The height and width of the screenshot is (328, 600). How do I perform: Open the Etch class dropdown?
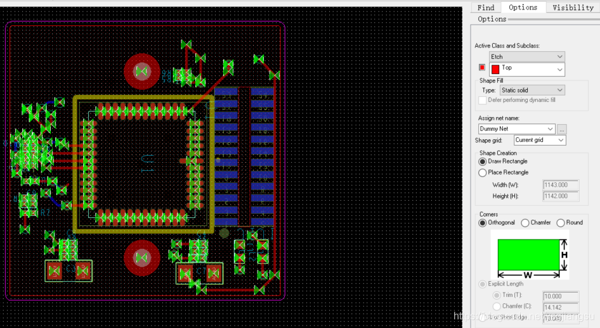coord(526,57)
